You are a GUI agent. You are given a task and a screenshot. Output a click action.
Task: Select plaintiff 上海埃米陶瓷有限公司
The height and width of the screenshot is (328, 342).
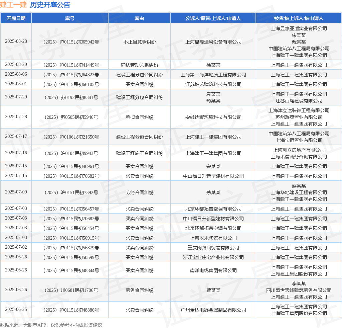click(x=213, y=238)
